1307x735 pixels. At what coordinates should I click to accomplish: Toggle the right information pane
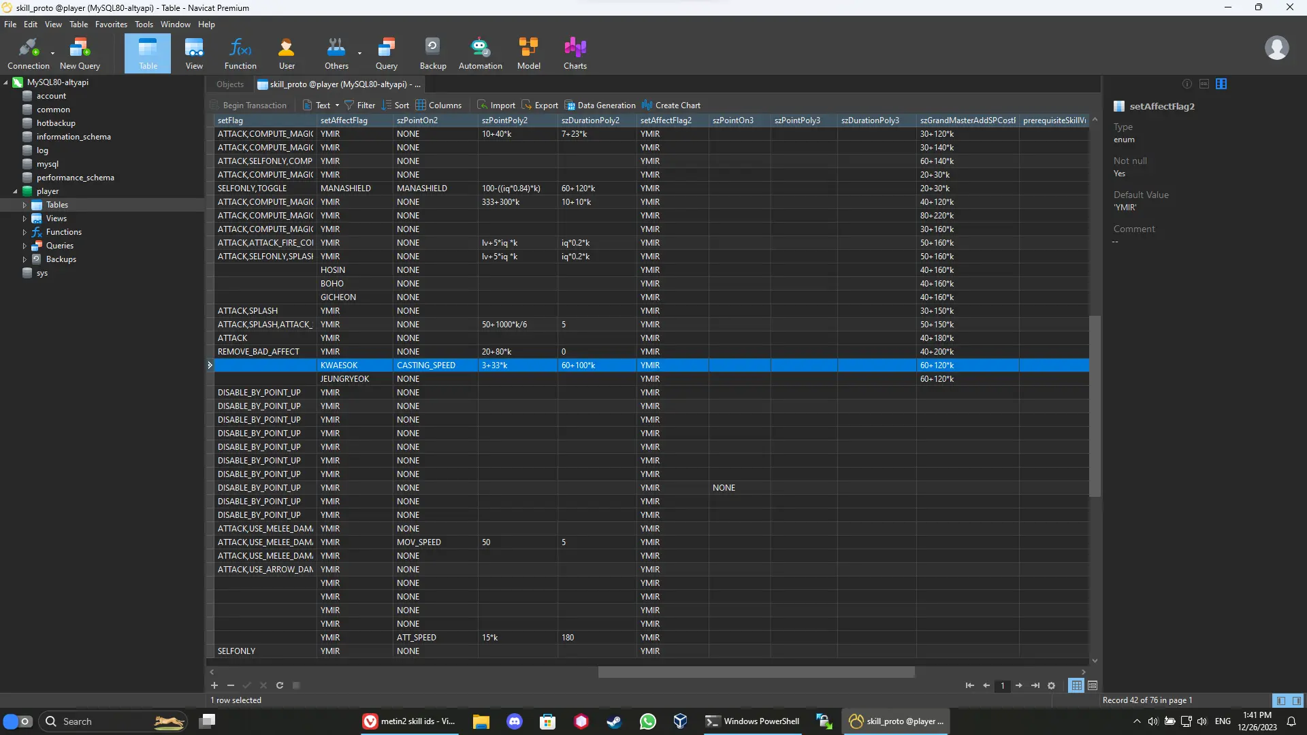1297,700
